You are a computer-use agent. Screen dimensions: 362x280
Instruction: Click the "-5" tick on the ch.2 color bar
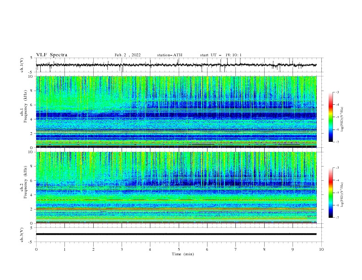pos(337,193)
